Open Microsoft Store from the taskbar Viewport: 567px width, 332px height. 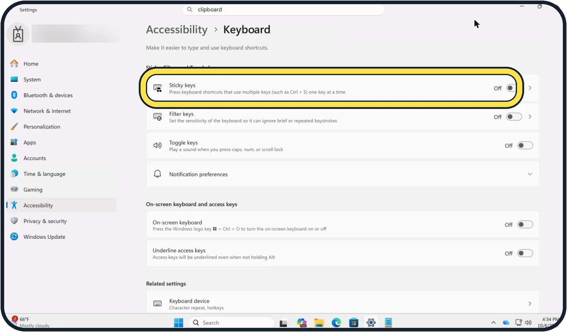click(353, 323)
